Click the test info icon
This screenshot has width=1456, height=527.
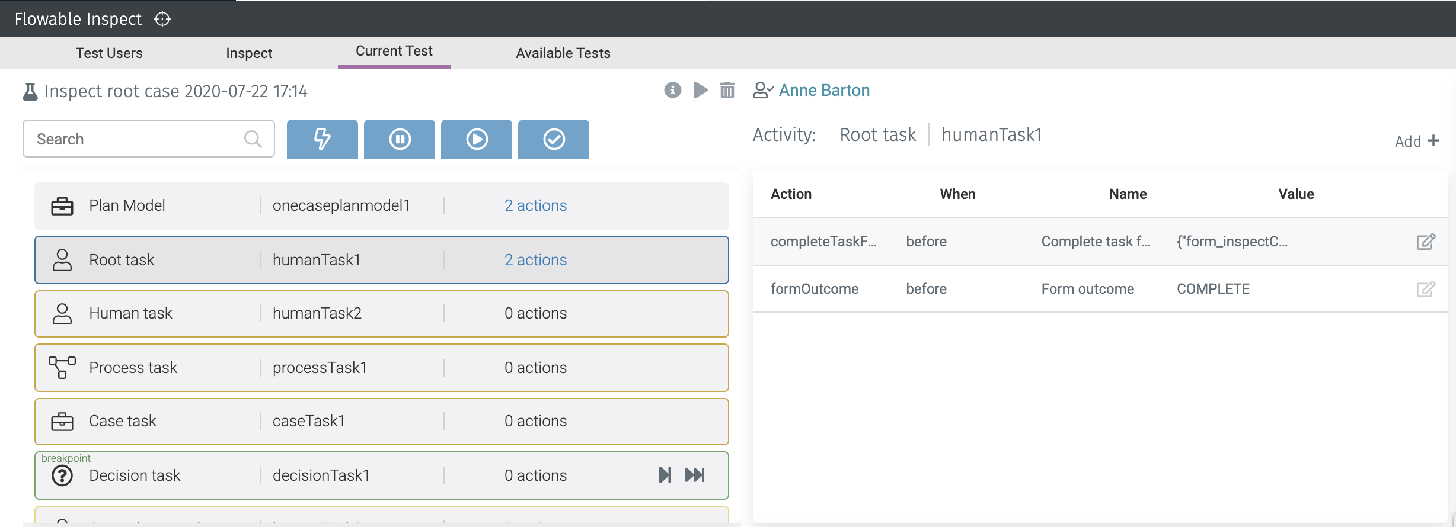pyautogui.click(x=672, y=90)
